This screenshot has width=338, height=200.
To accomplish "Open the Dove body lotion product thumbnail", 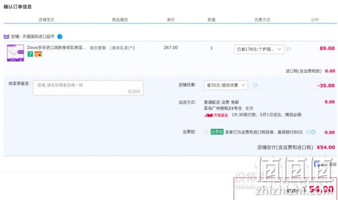I will coord(16,53).
